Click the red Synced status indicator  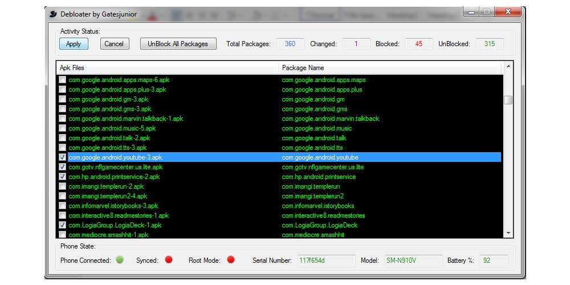point(168,259)
